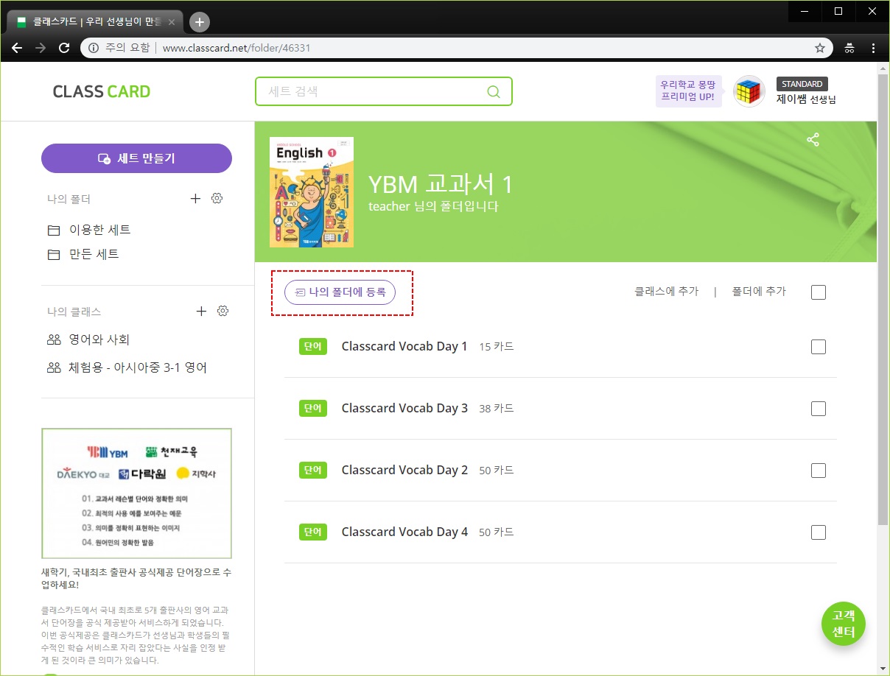Click 나의 폴더에 등록 button
This screenshot has height=676, width=890.
tap(340, 292)
